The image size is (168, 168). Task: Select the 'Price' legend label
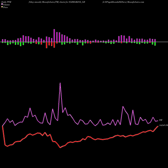coord(5,7)
